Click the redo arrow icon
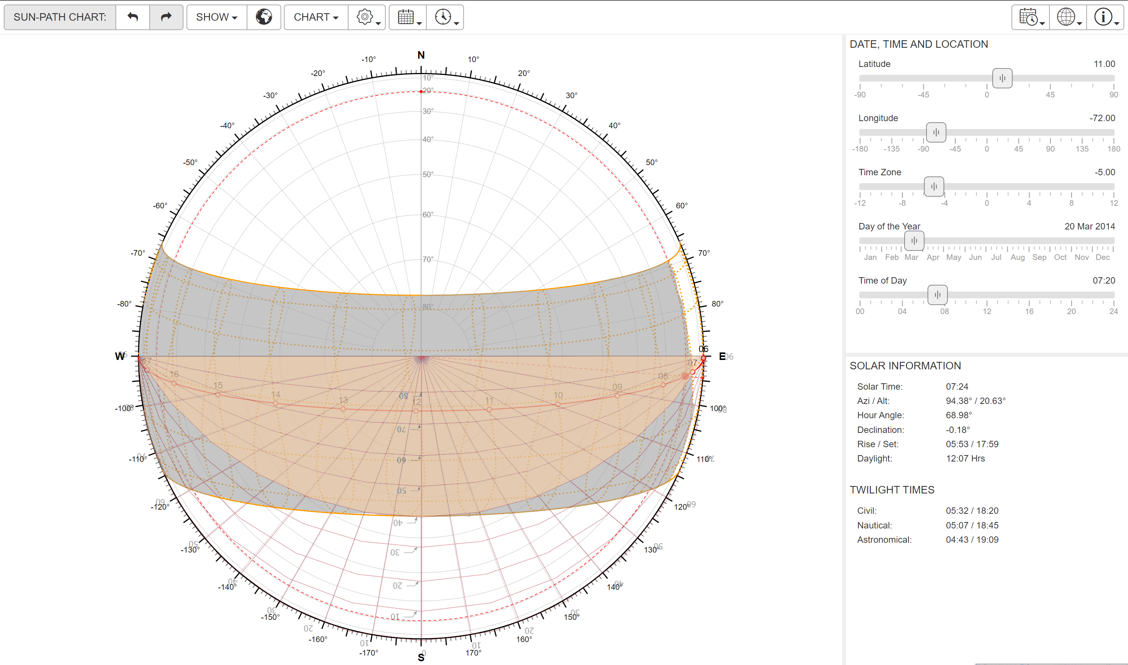Viewport: 1128px width, 665px height. pos(165,17)
